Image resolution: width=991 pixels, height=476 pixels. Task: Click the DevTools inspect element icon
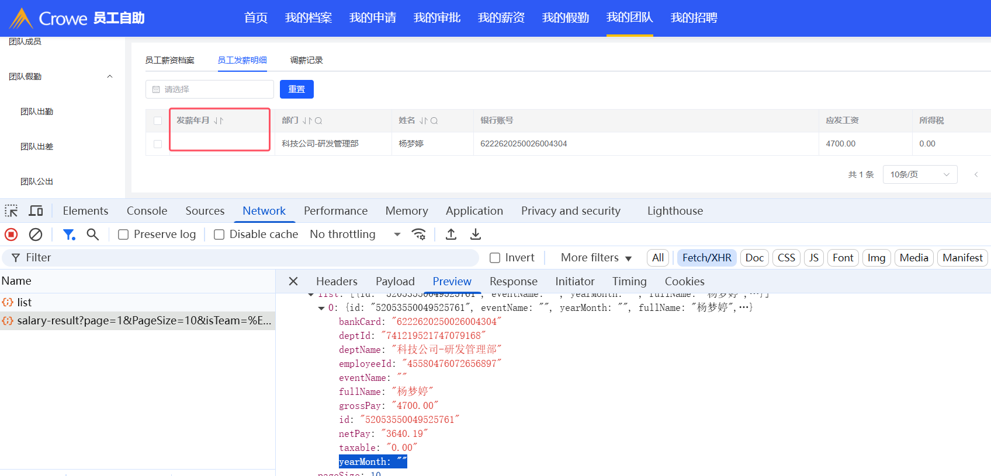coord(11,211)
